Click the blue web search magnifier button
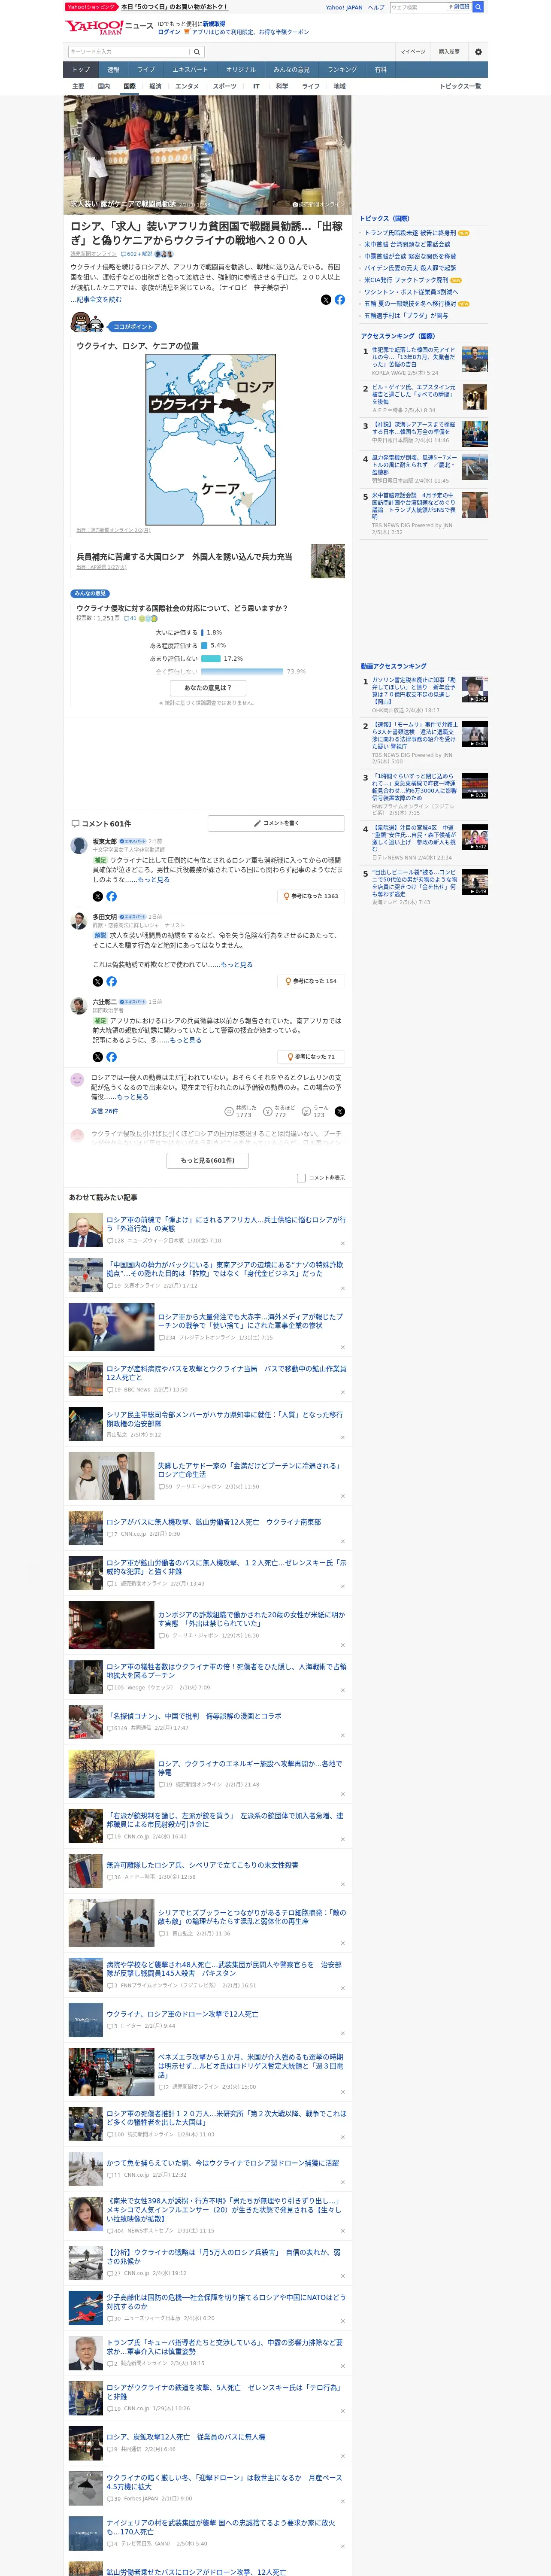The image size is (551, 2576). click(x=478, y=7)
